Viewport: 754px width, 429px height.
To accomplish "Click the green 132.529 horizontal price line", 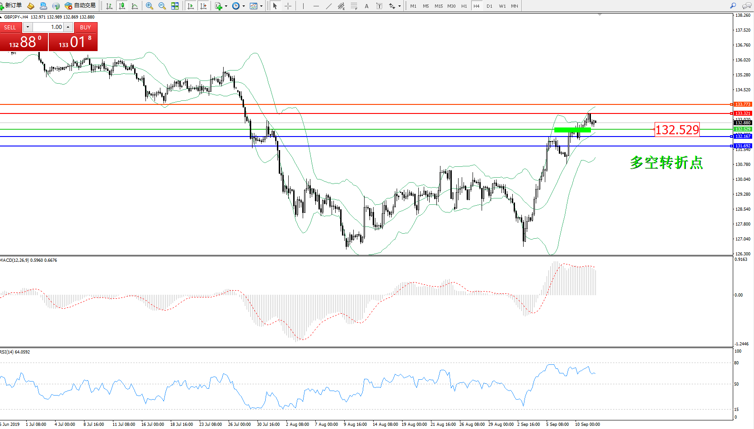I will pyautogui.click(x=361, y=129).
